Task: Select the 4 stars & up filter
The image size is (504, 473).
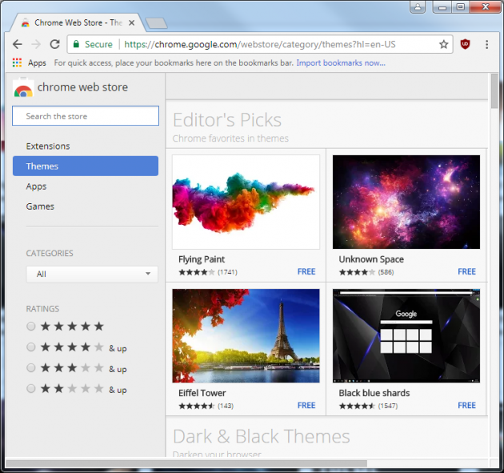Action: click(31, 347)
